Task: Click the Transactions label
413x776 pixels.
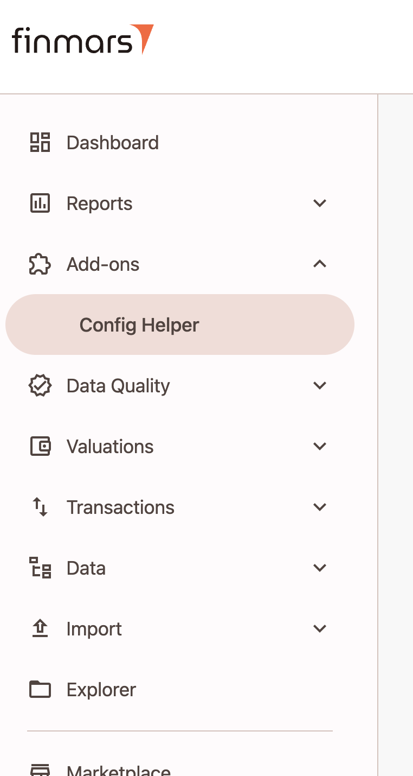Action: tap(120, 507)
